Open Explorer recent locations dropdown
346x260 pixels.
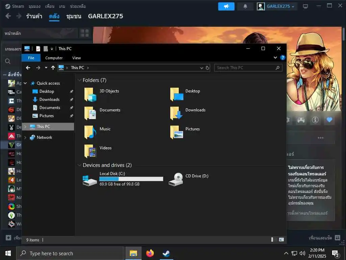pos(46,68)
